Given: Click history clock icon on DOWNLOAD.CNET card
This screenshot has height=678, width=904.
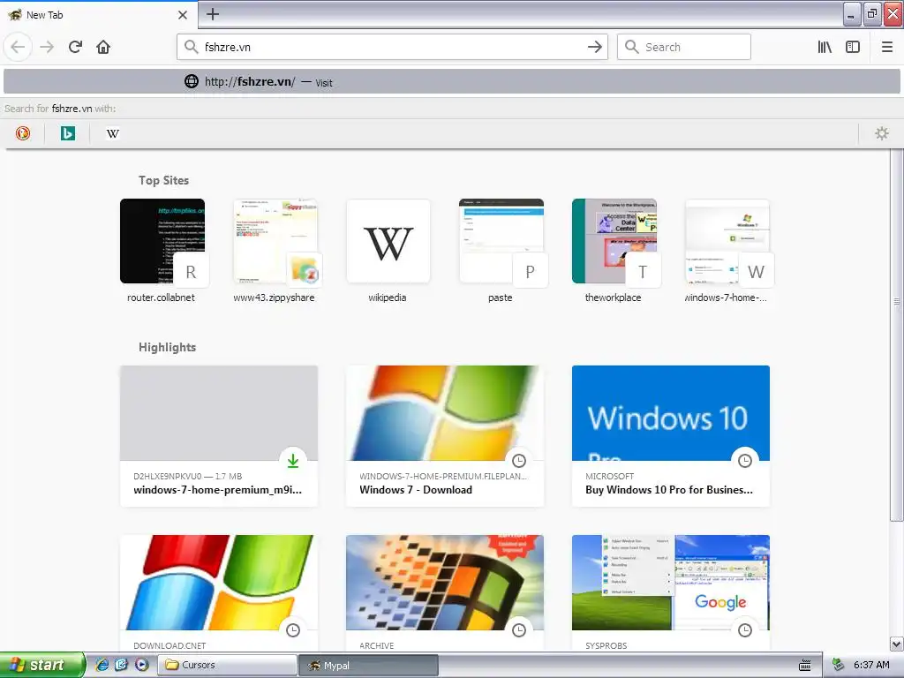Looking at the screenshot, I should (x=293, y=630).
